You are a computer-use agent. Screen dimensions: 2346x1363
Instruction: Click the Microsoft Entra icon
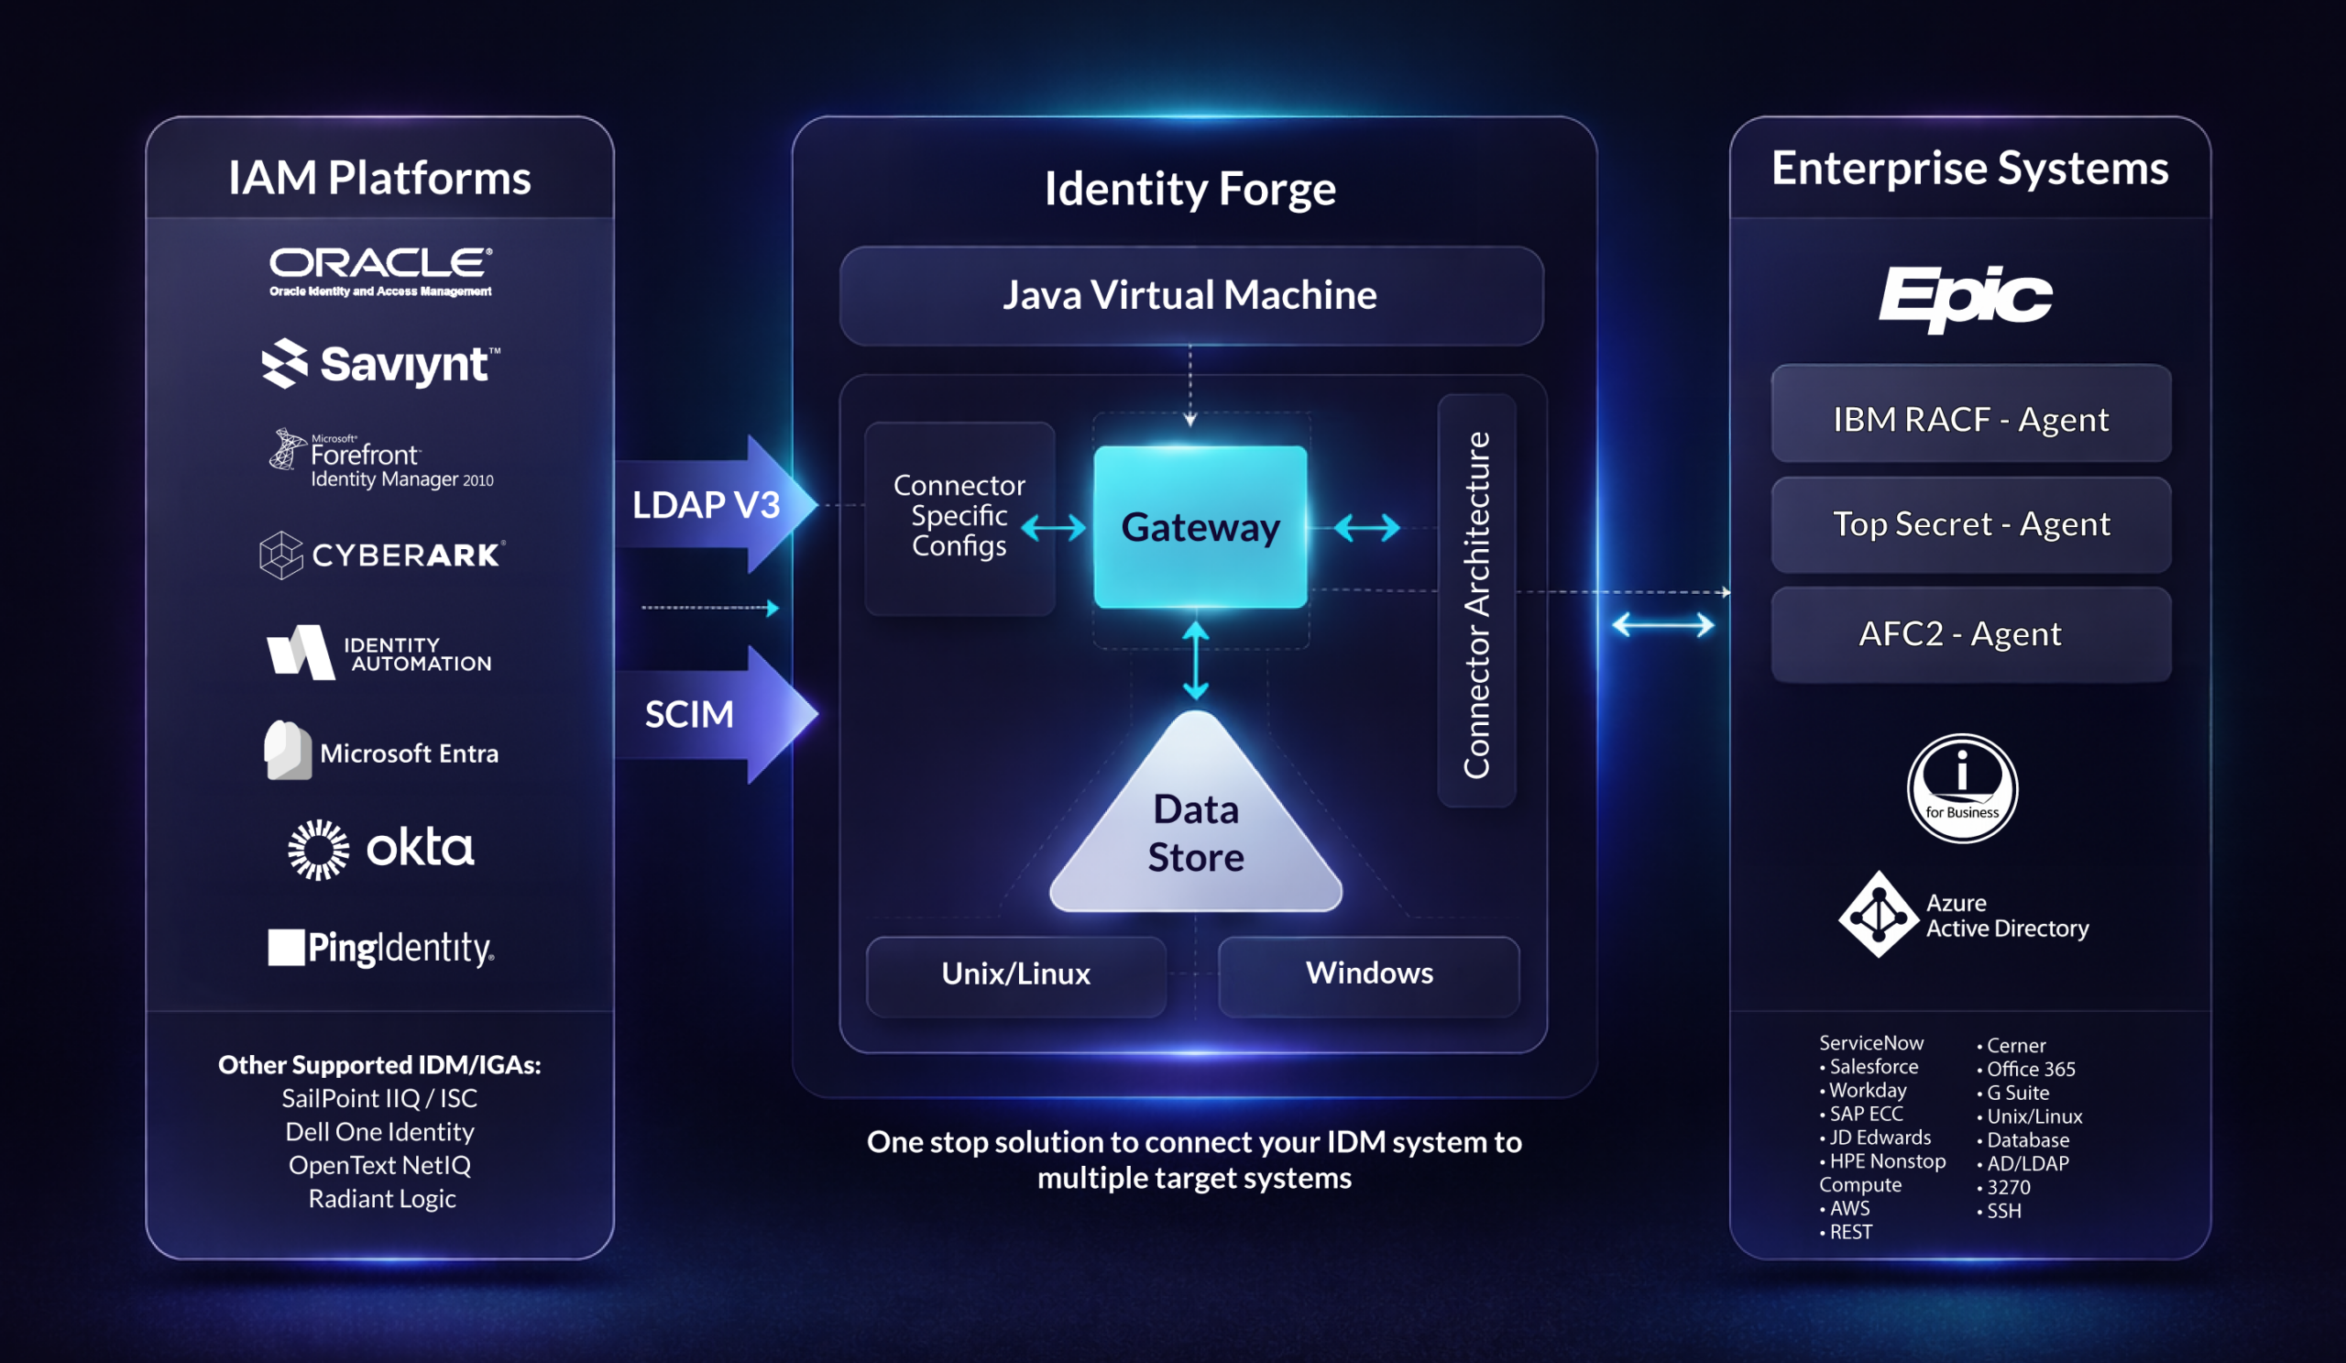pos(385,753)
